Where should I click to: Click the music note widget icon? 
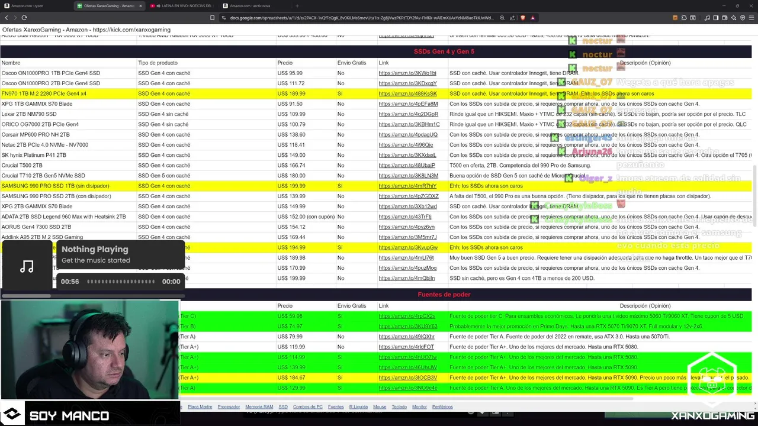pyautogui.click(x=27, y=267)
